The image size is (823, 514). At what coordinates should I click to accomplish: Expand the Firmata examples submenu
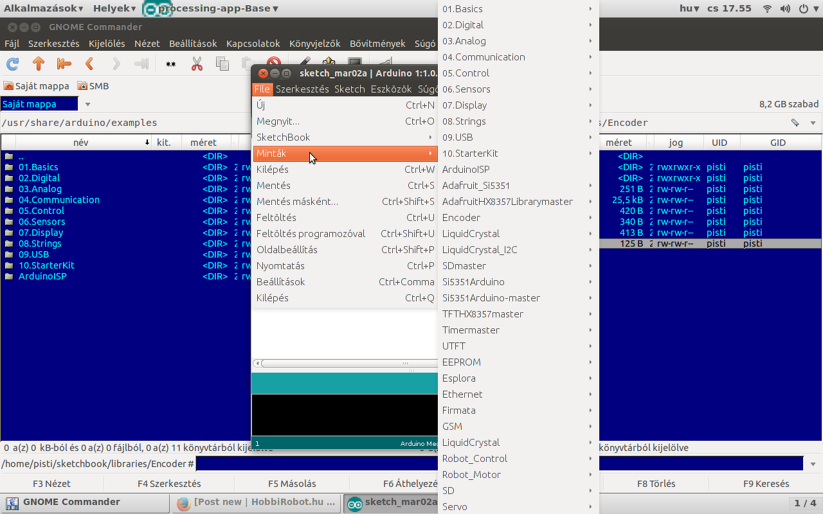point(518,411)
